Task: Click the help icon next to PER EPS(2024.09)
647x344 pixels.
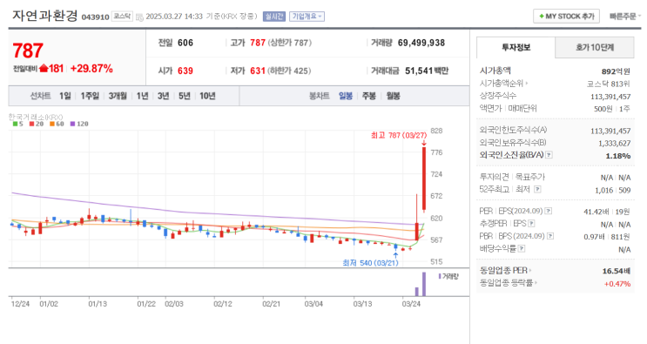Action: [x=548, y=211]
